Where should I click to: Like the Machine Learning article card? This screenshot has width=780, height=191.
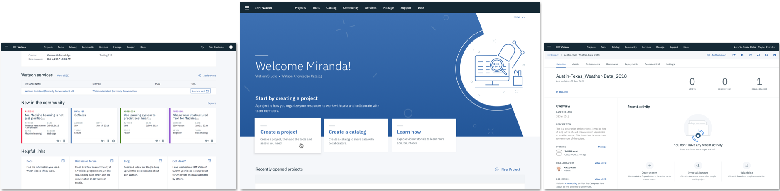(x=58, y=141)
